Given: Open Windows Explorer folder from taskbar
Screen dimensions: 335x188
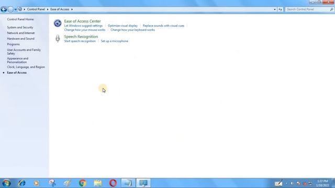Looking at the screenshot, I should 98,183.
